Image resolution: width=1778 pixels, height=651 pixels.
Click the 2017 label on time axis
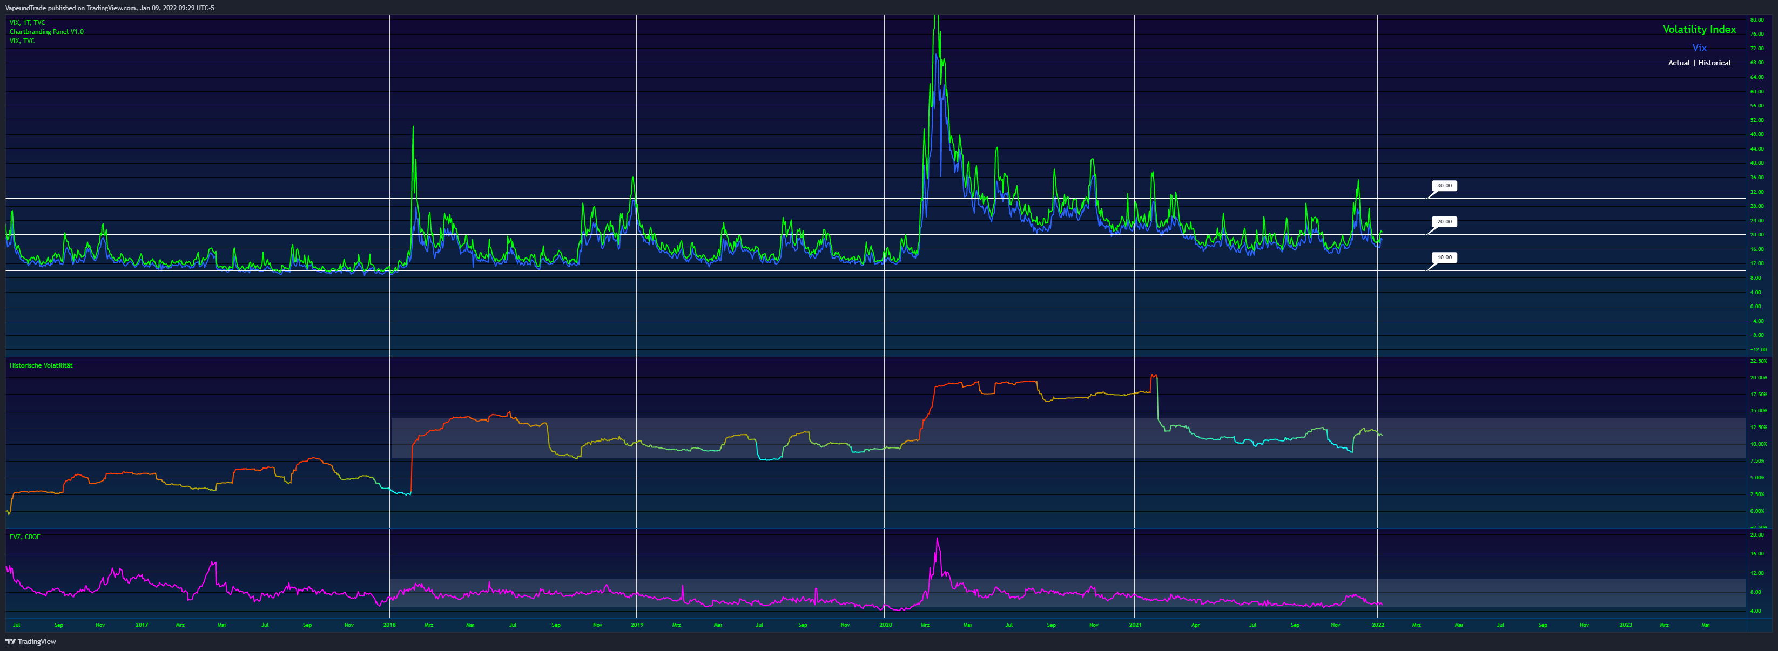pos(142,625)
